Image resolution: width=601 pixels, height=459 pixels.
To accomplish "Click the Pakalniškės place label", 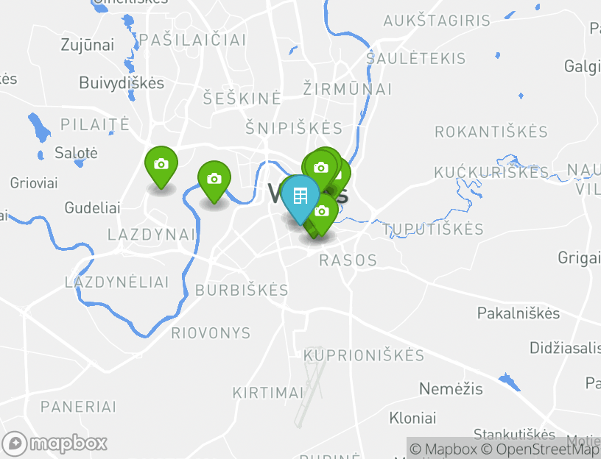I will tap(519, 313).
